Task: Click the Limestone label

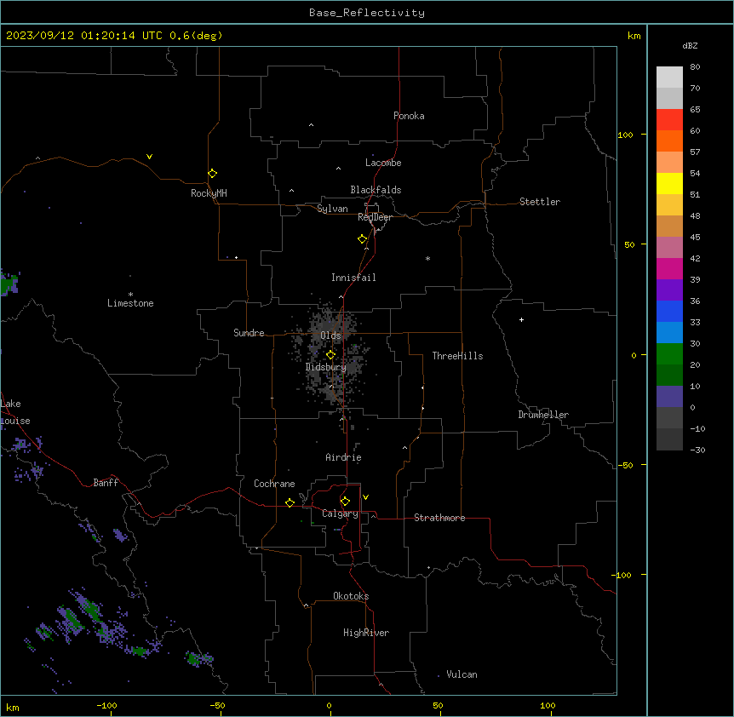Action: (130, 303)
